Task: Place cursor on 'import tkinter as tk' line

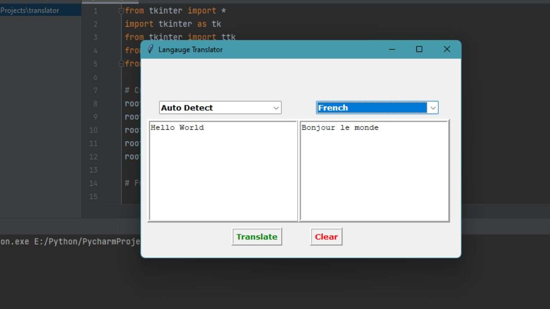Action: (173, 24)
